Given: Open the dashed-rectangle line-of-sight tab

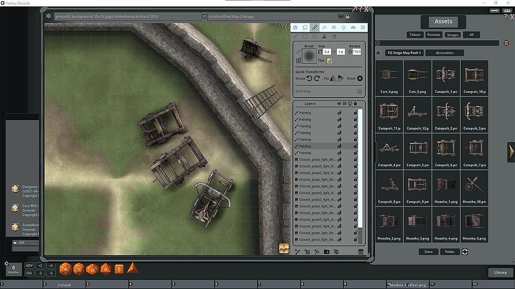Looking at the screenshot, I should 334,28.
